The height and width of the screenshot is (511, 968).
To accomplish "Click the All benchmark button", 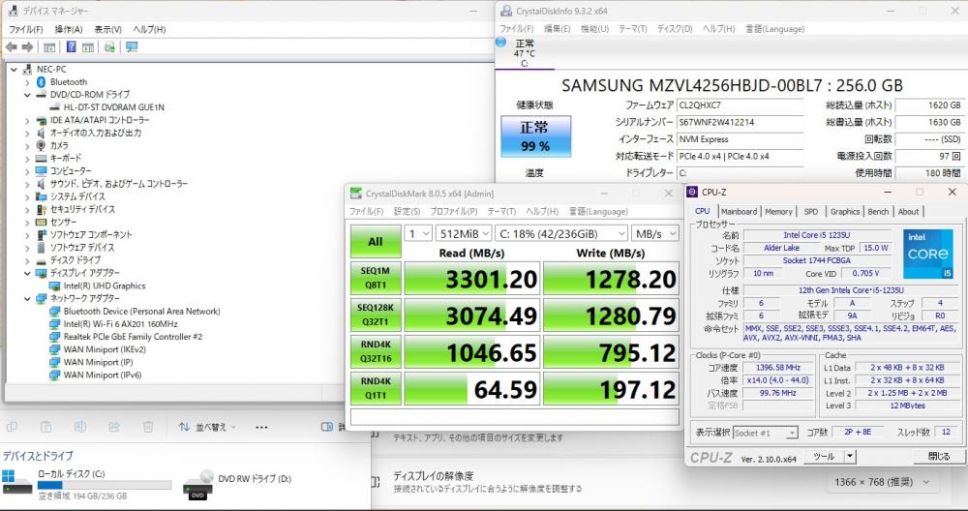I will pos(376,241).
